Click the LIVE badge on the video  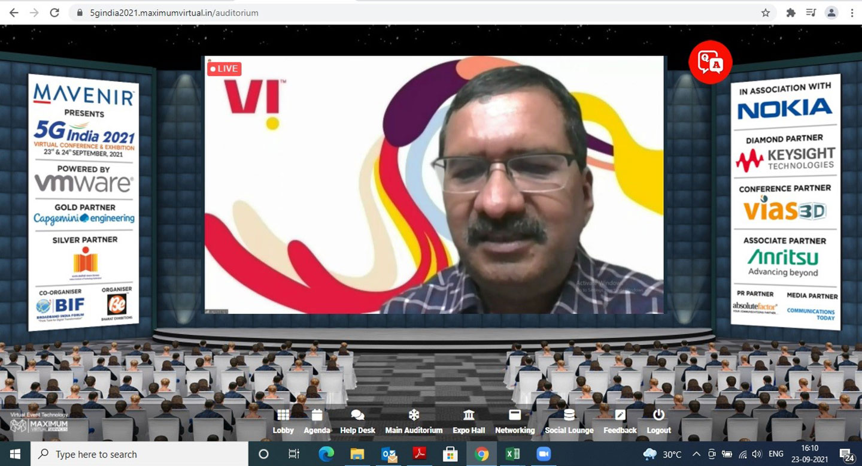(x=224, y=68)
